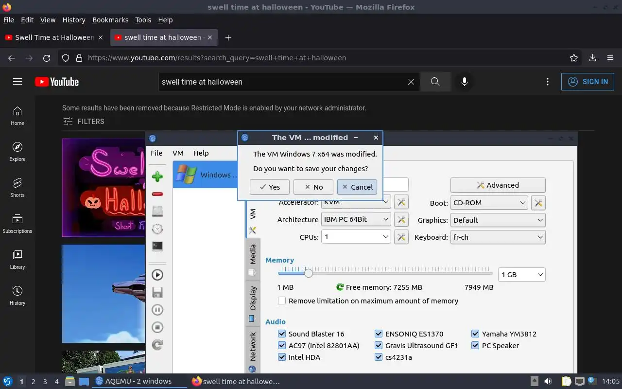Open Library in YouTube sidebar
The image size is (622, 389).
17,260
